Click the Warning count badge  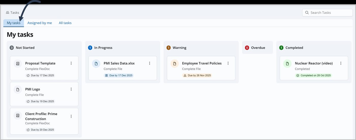point(168,48)
